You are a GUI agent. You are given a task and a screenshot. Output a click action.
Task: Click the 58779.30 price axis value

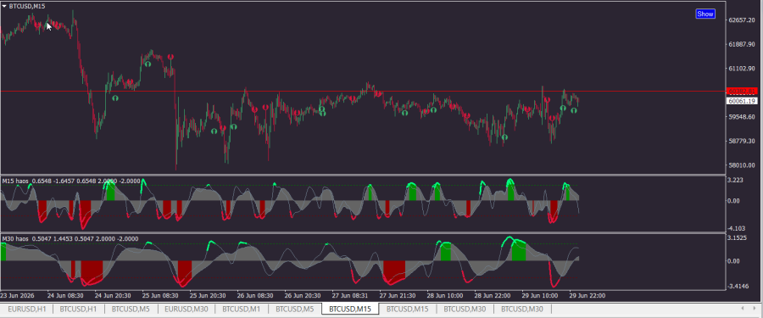(x=741, y=142)
